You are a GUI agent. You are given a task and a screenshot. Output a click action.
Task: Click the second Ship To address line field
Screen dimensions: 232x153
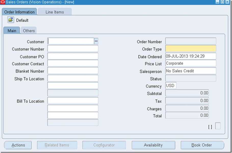point(73,86)
